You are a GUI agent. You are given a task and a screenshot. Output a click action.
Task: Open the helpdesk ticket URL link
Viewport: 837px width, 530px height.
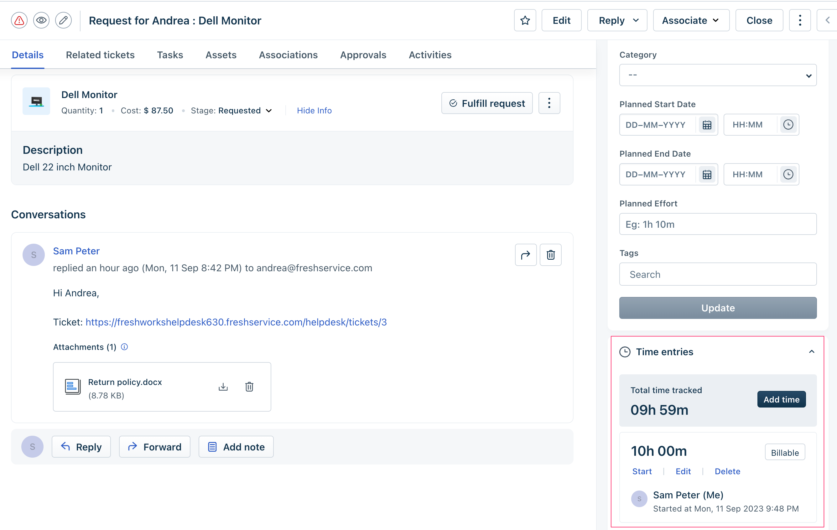[x=236, y=322]
